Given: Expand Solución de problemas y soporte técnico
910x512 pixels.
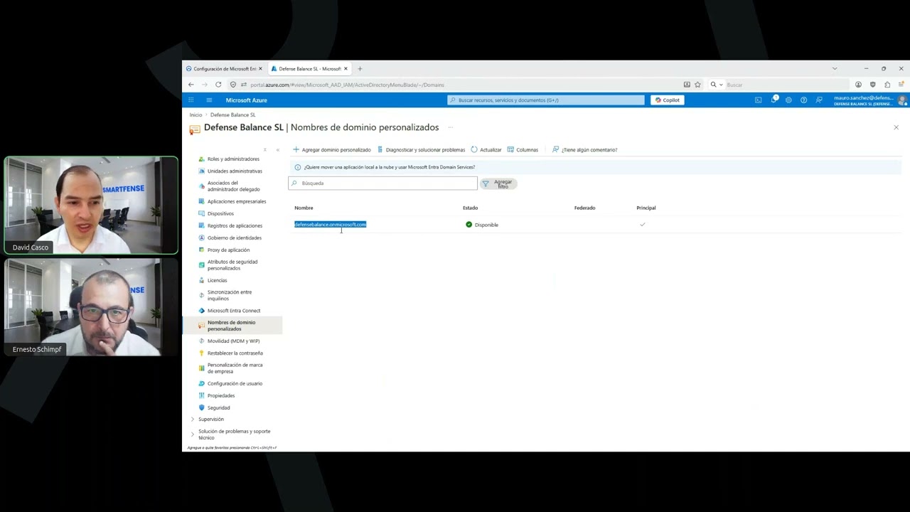Looking at the screenshot, I should (x=192, y=434).
